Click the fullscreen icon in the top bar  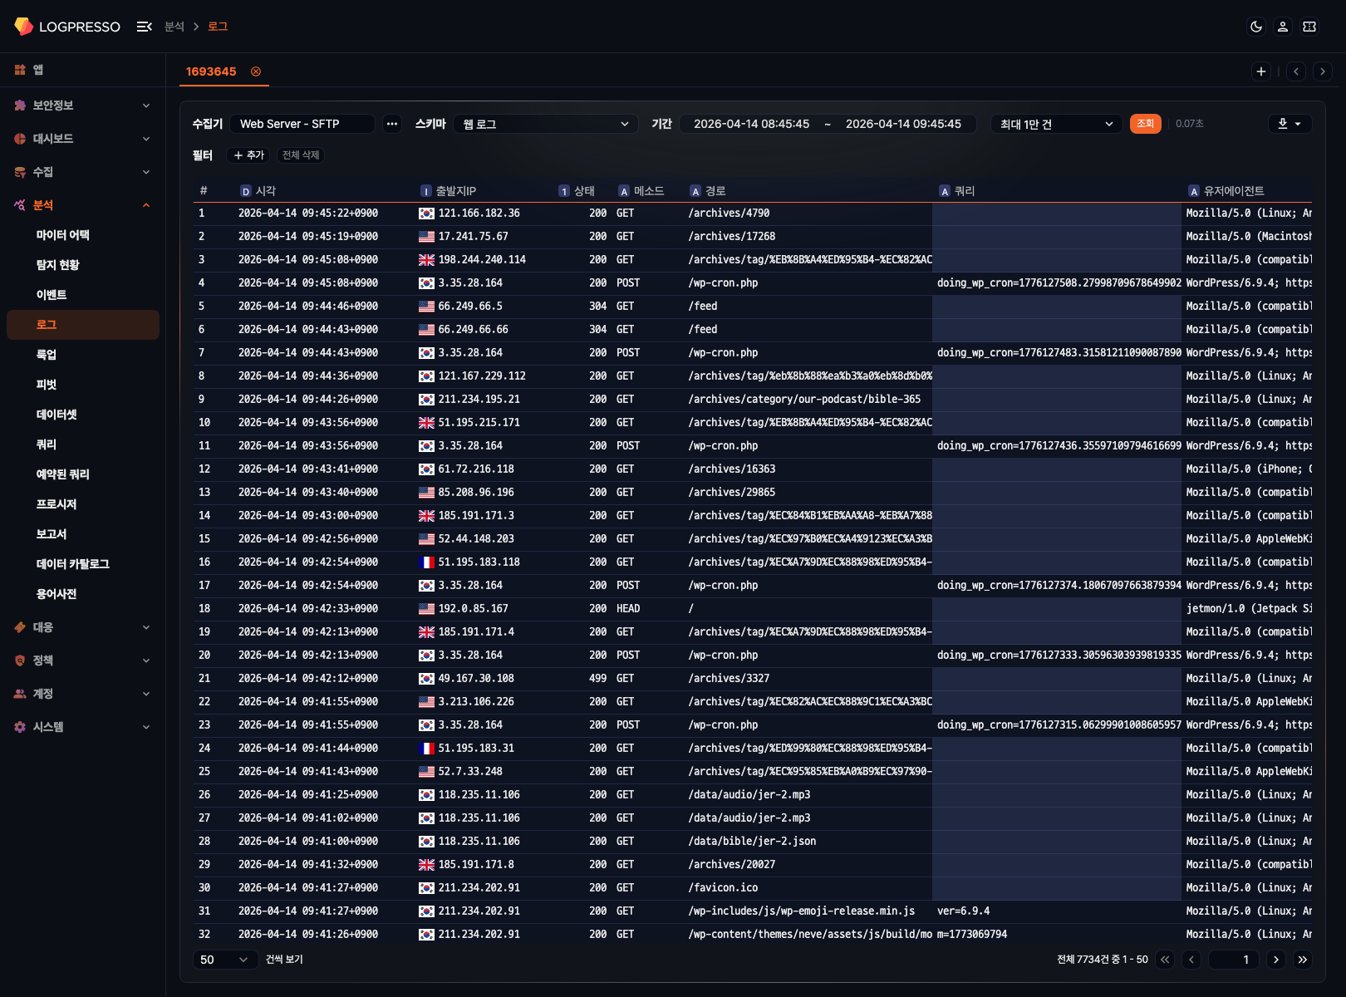point(1309,27)
